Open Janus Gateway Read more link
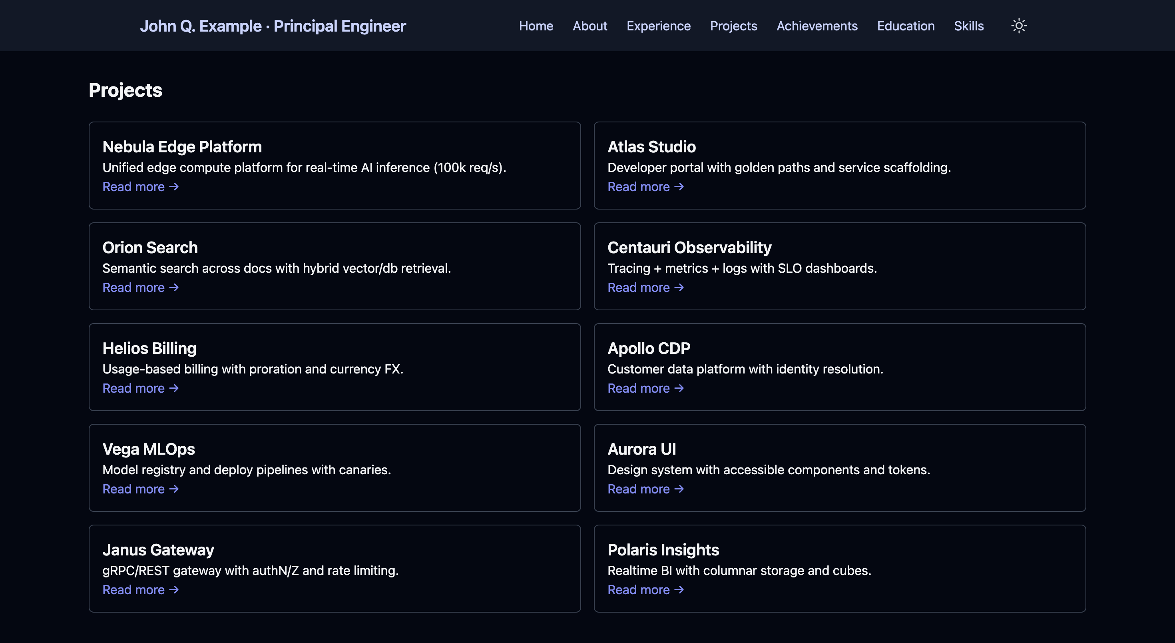This screenshot has height=643, width=1175. (140, 589)
